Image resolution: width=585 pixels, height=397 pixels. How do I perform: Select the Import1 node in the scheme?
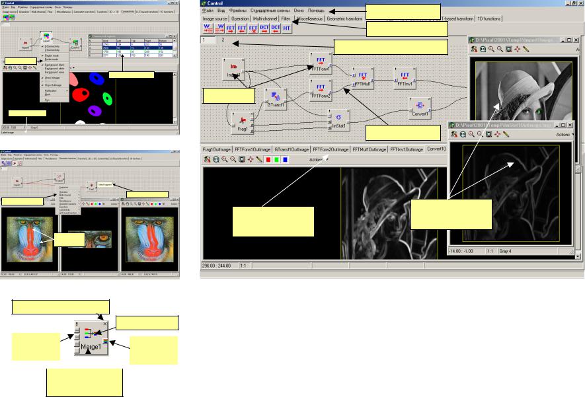[233, 69]
